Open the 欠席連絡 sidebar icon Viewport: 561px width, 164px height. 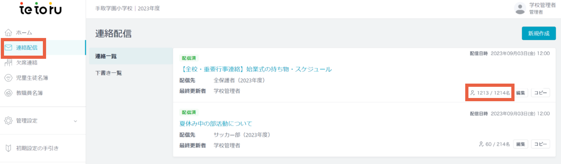click(8, 62)
